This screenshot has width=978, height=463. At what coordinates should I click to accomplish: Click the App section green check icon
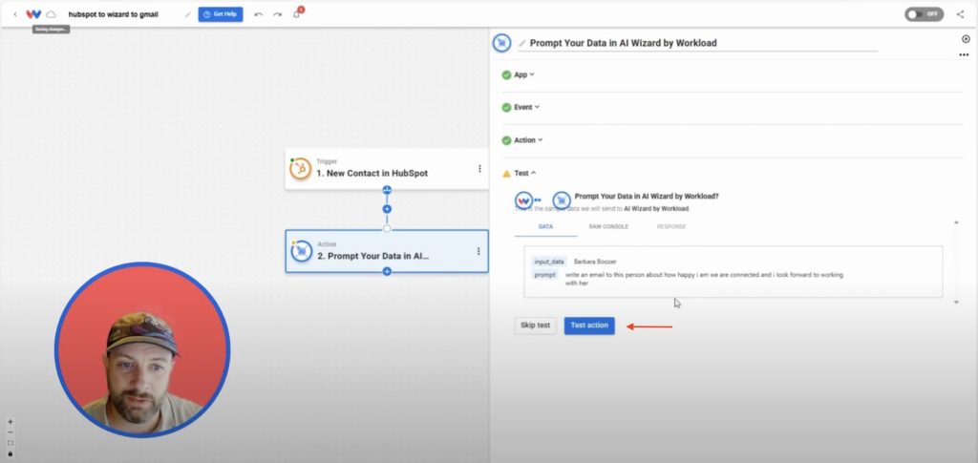click(x=506, y=74)
